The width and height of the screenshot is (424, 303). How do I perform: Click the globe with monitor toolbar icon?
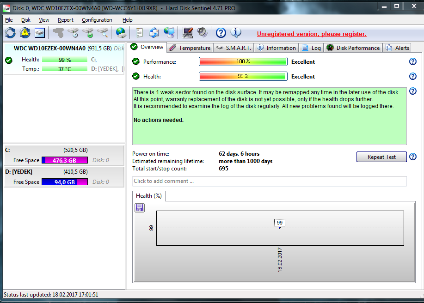(169, 33)
